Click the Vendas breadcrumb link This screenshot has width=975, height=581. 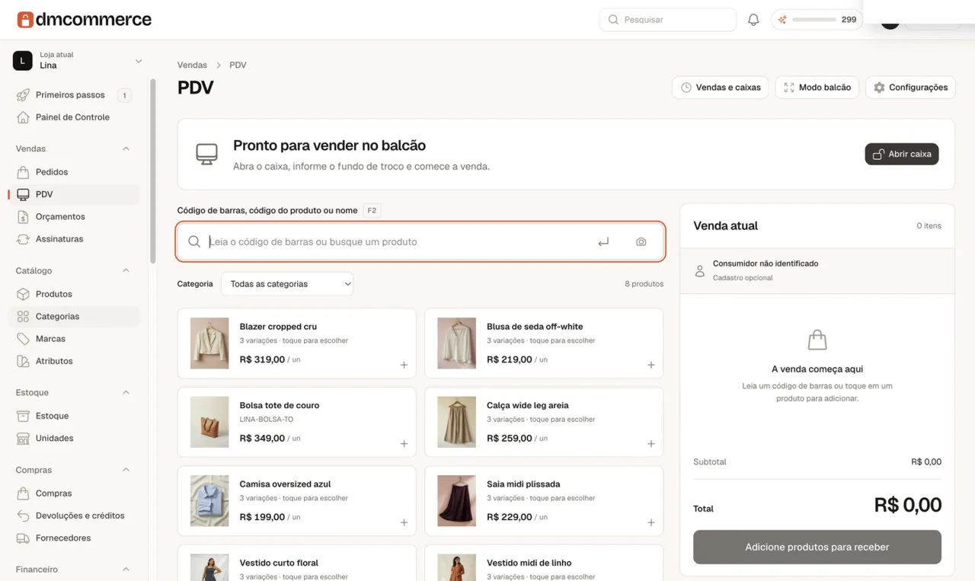[x=192, y=65]
